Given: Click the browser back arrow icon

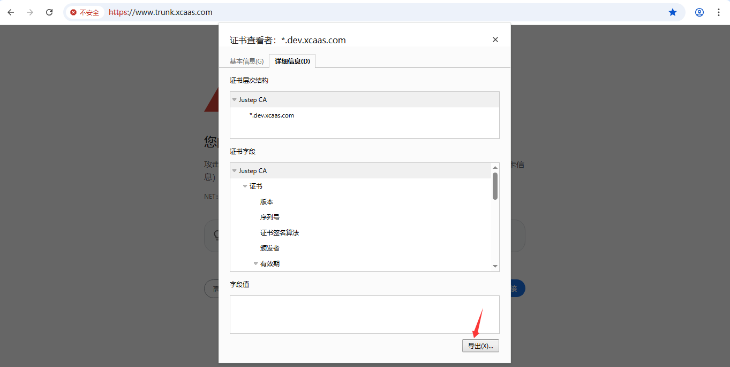Looking at the screenshot, I should point(11,12).
